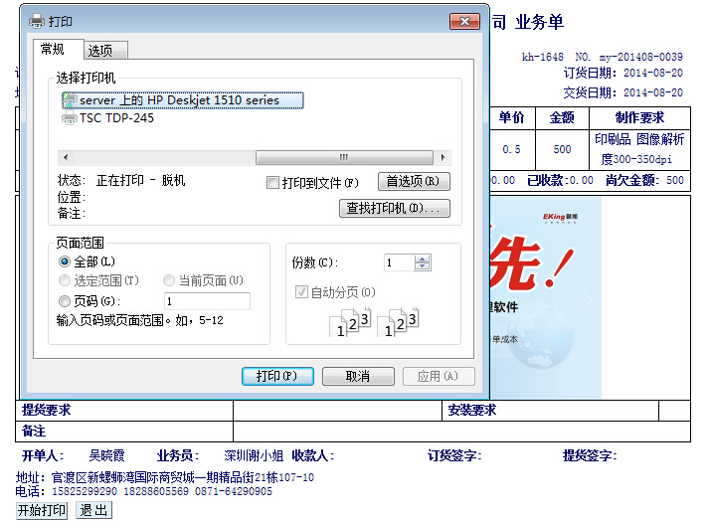Switch to the 常规 tab
Screen dimensions: 710x522
[58, 49]
